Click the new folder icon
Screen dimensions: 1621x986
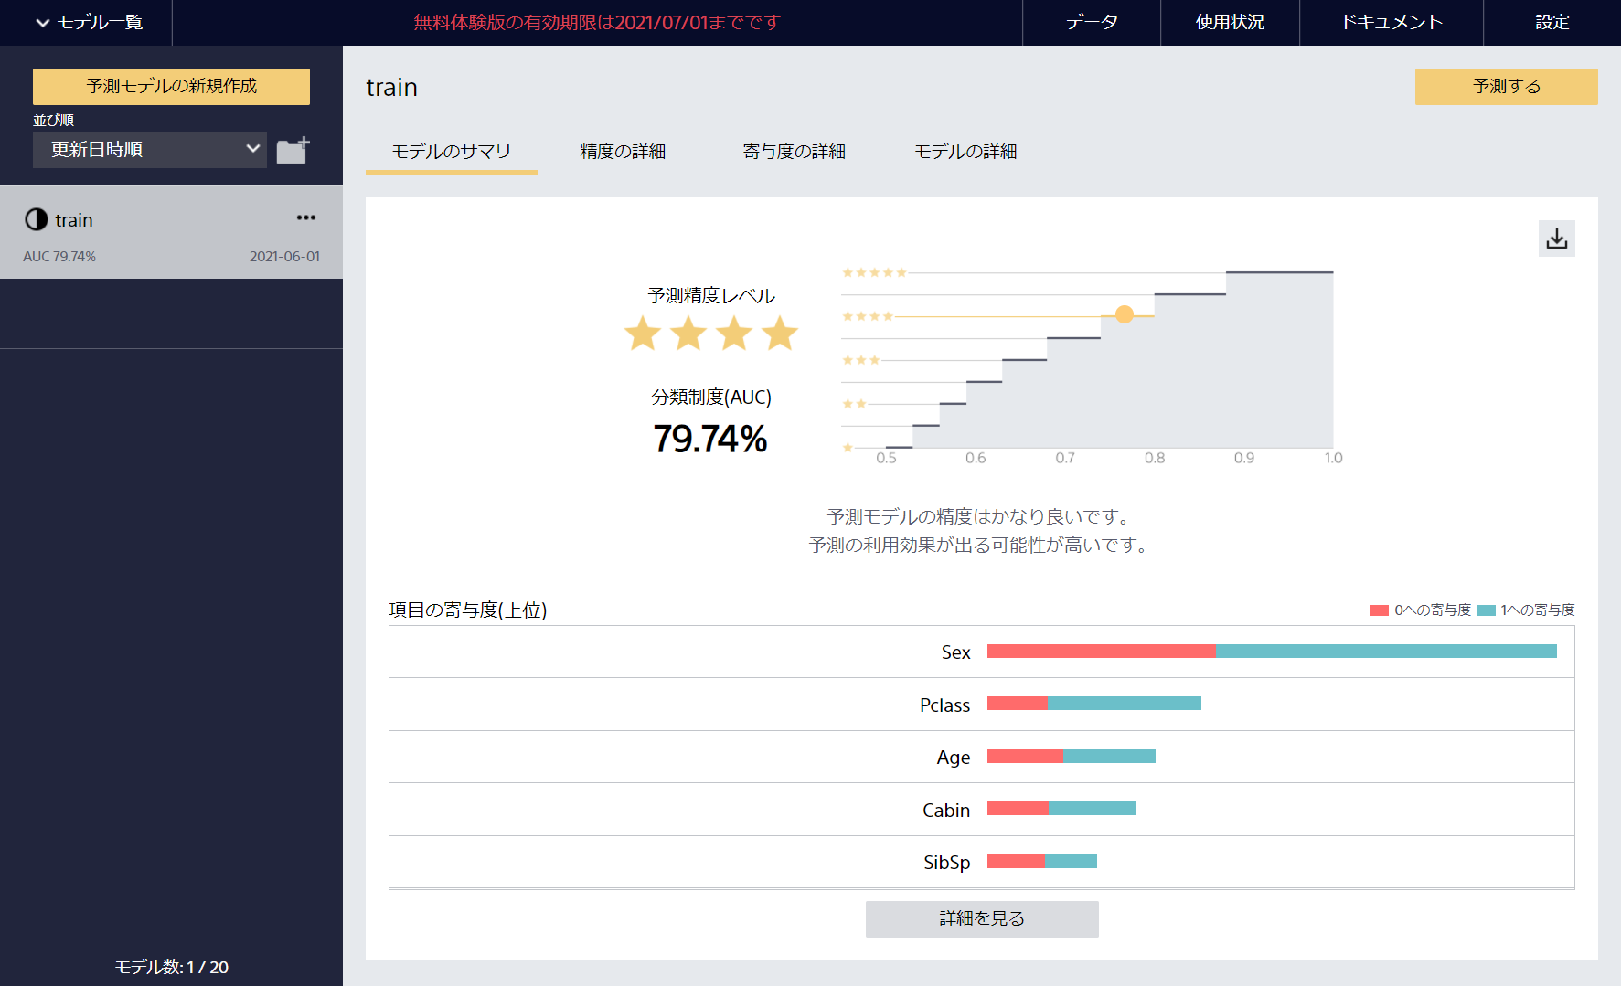(293, 150)
